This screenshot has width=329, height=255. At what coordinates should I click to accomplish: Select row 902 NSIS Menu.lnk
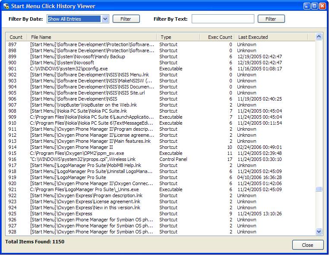pyautogui.click(x=161, y=75)
